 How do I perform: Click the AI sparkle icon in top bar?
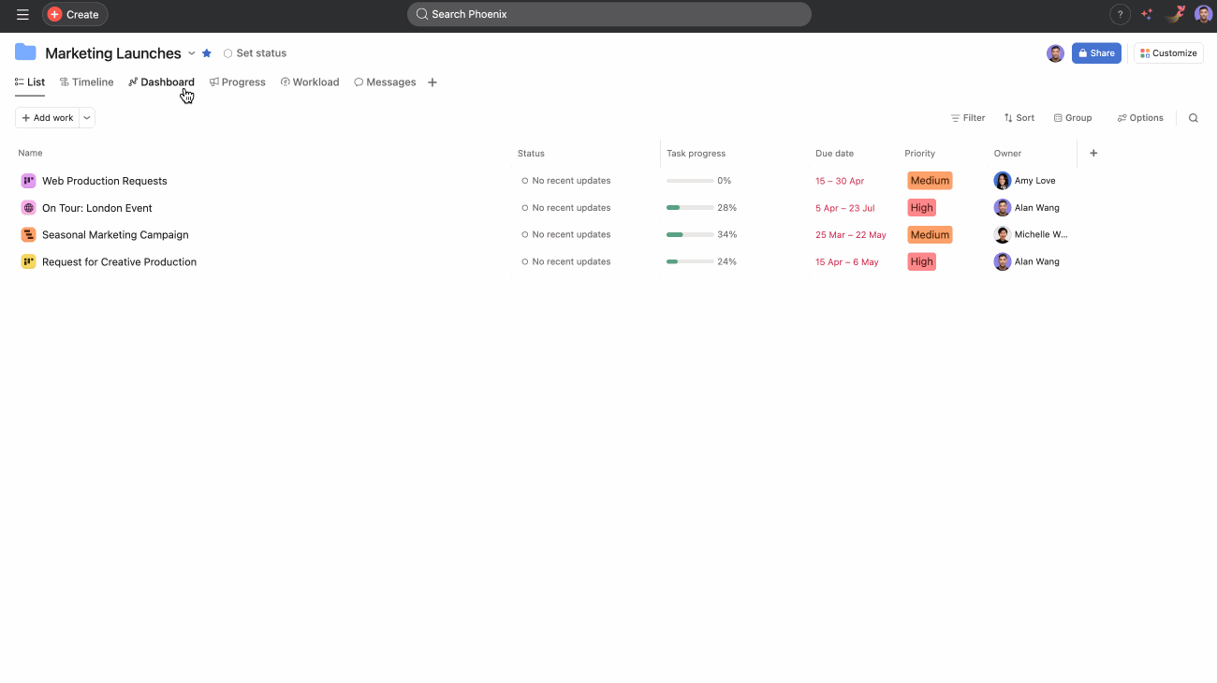[1147, 14]
